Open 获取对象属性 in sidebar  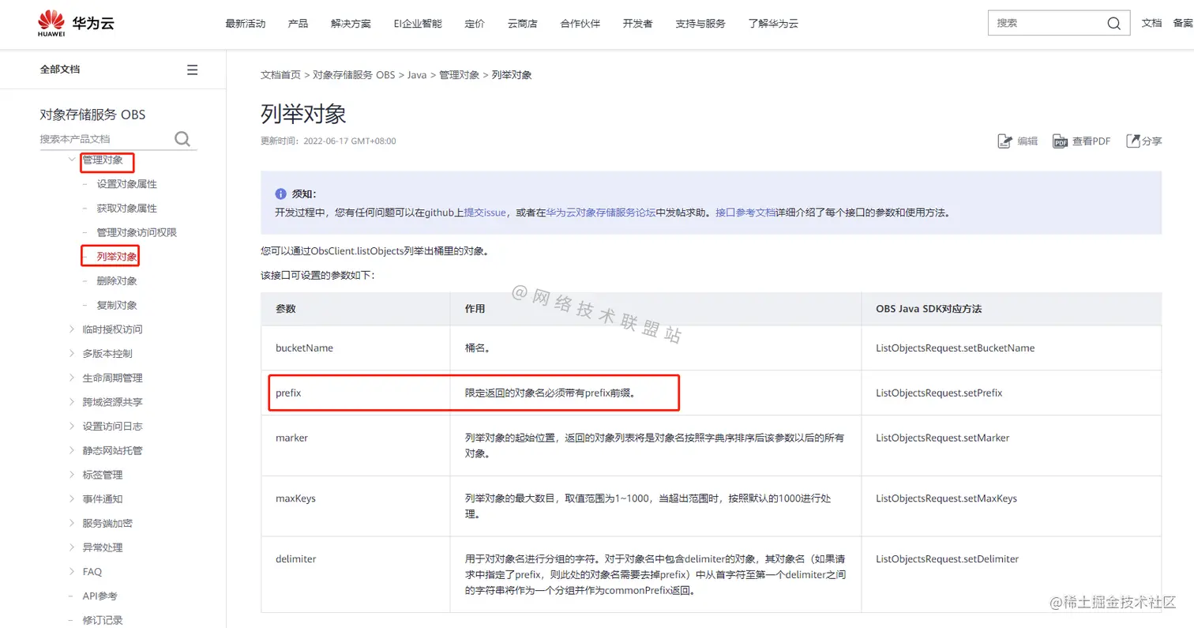pos(126,209)
